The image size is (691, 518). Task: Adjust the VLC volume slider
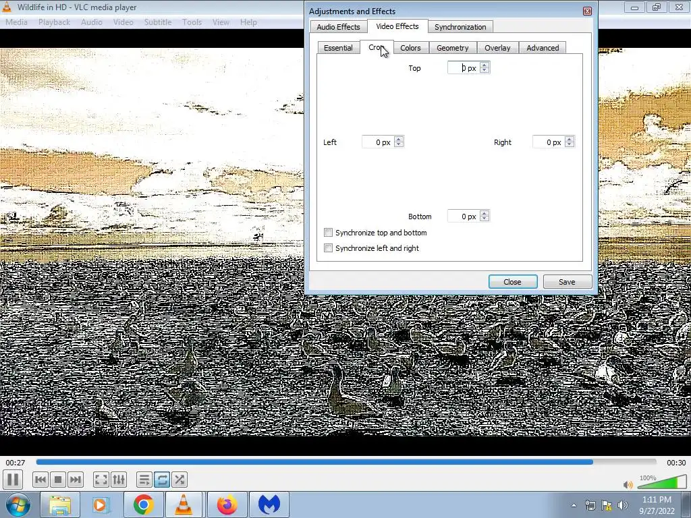click(661, 482)
